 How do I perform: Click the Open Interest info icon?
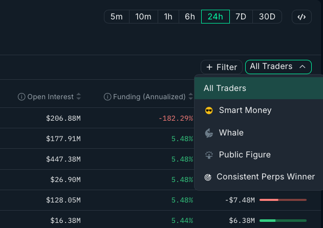(21, 97)
